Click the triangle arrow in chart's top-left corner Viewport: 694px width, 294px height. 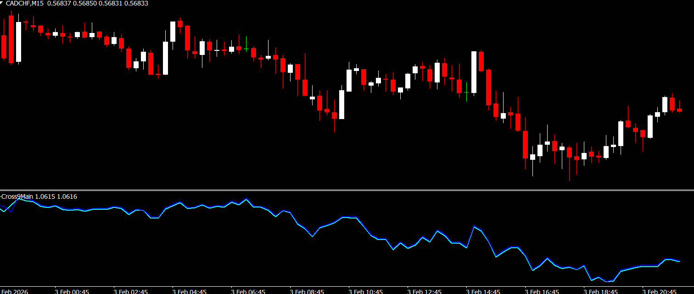click(x=2, y=2)
